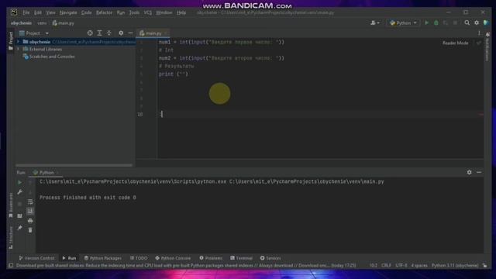Click the main.py breadcrumb in the navigation bar
Screen dimensions: 496x279
(x=64, y=23)
